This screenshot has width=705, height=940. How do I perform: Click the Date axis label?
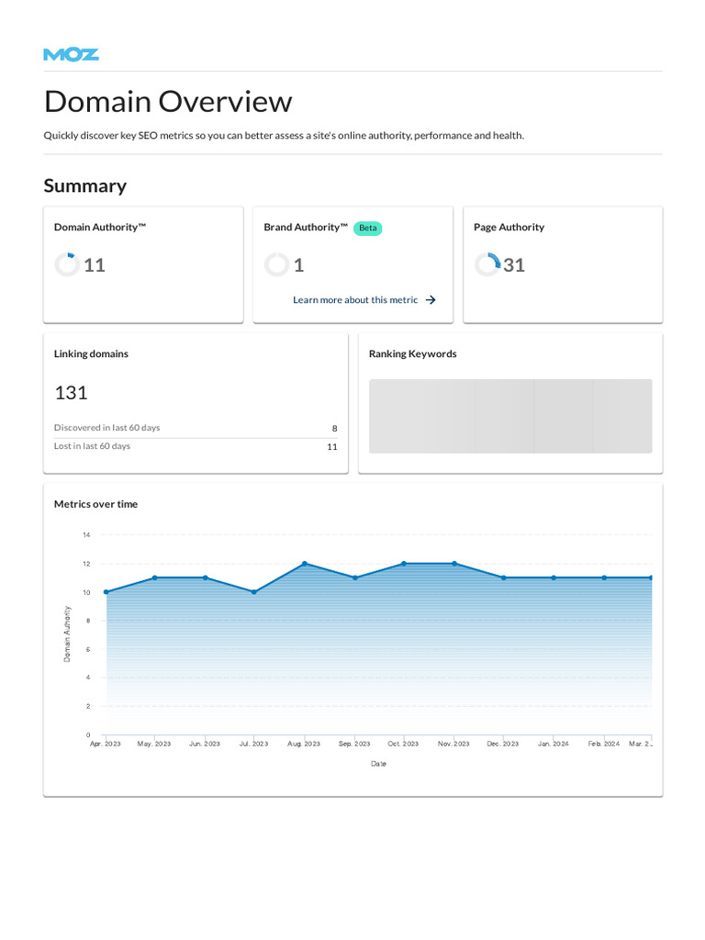[x=378, y=764]
